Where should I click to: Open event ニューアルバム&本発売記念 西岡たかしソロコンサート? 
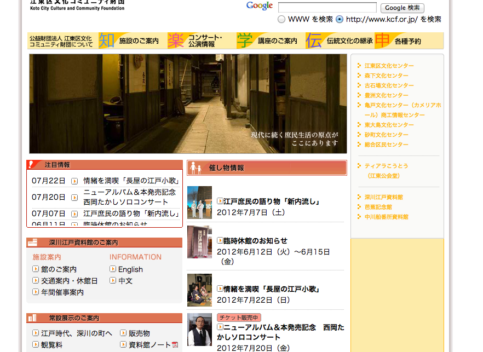280,332
